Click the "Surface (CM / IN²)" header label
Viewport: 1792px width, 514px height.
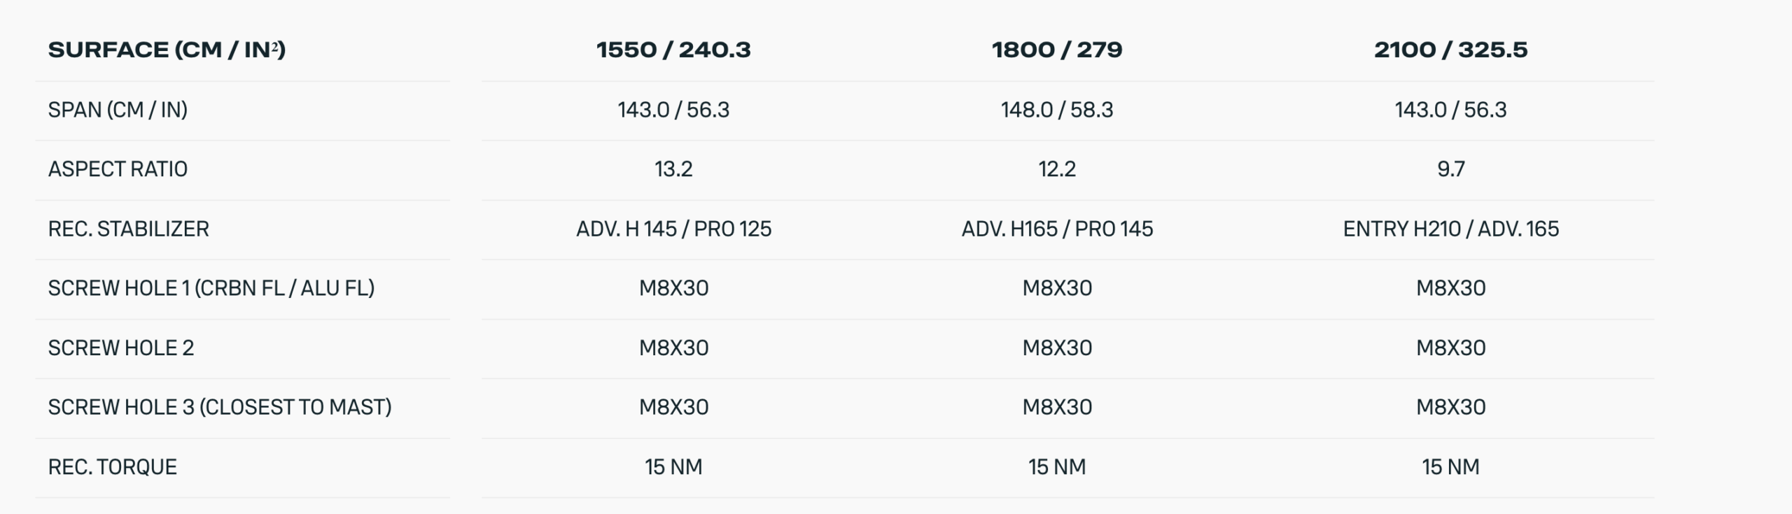167,50
